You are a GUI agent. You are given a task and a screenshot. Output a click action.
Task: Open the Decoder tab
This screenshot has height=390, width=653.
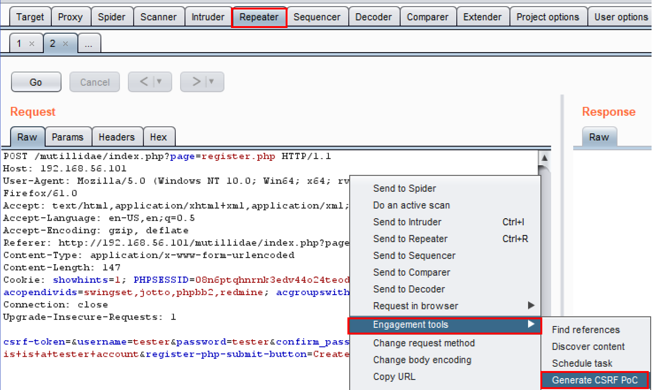[374, 17]
